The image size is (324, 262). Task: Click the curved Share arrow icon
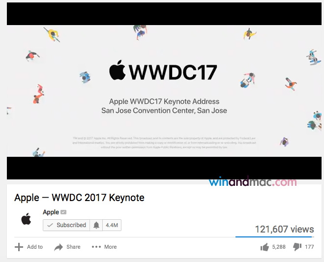point(59,247)
